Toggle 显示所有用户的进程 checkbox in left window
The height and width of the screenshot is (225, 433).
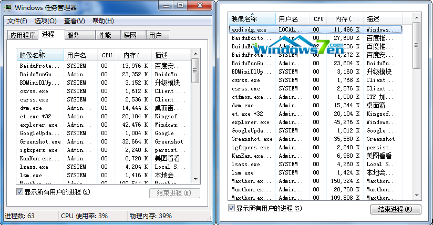tap(19, 192)
